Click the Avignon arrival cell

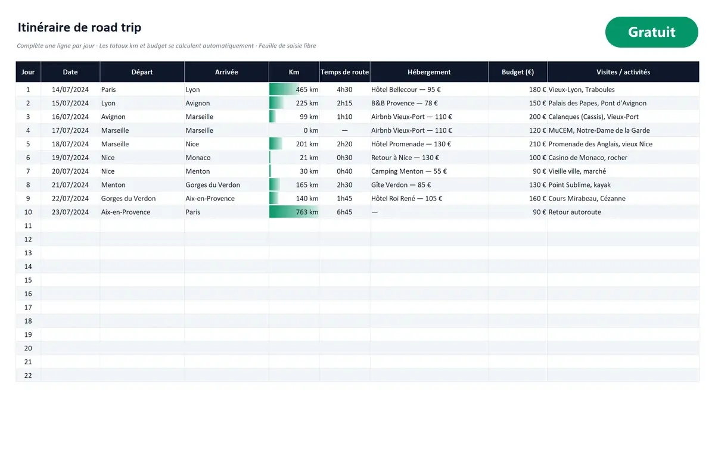coord(226,104)
